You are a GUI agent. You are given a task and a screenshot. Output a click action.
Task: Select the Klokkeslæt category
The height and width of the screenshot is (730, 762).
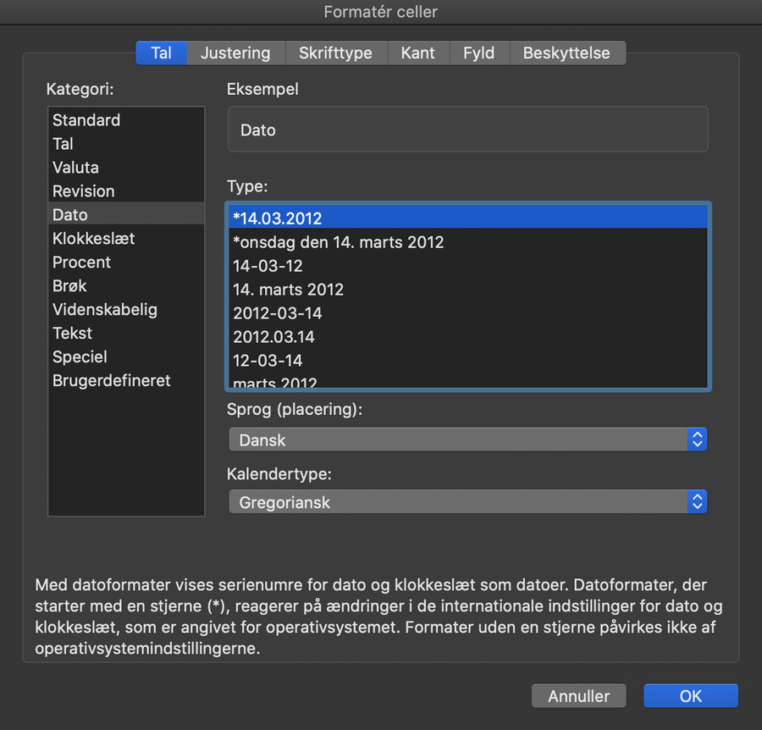(94, 238)
